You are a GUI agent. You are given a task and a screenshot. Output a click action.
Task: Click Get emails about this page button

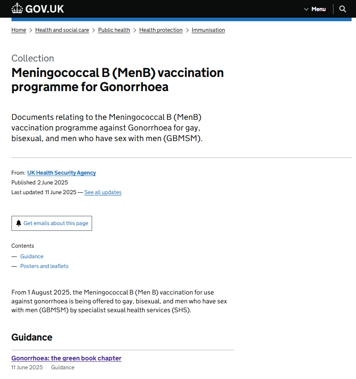(x=52, y=223)
